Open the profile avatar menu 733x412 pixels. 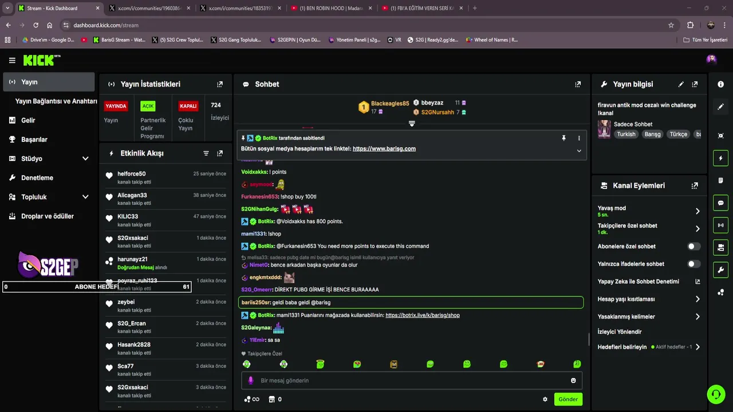pyautogui.click(x=711, y=59)
